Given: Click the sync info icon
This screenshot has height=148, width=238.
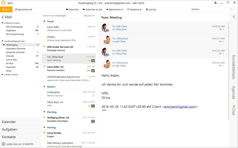Looking at the screenshot, I should click(3, 144).
